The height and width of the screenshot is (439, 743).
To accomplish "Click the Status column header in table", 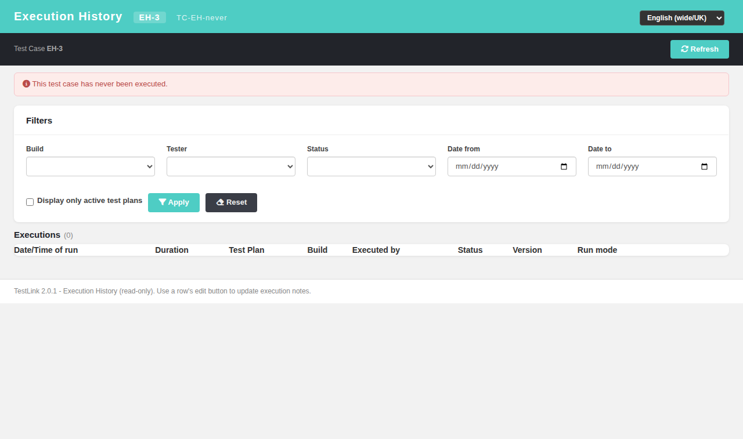I will click(x=470, y=250).
